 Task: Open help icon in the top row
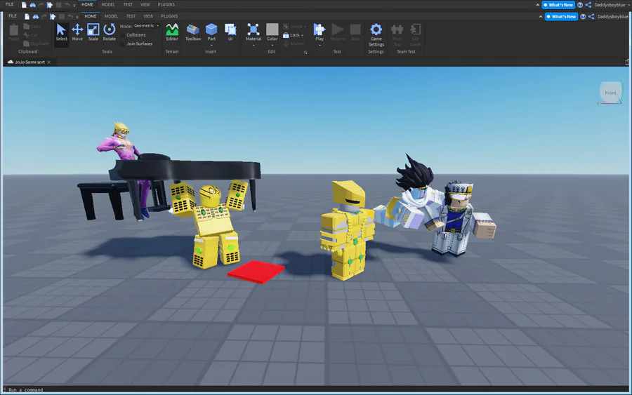580,5
